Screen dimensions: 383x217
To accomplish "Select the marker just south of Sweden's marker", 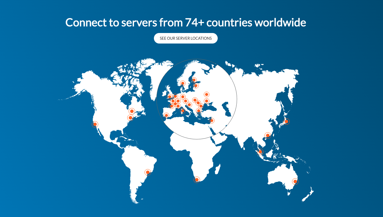I will [x=196, y=86].
